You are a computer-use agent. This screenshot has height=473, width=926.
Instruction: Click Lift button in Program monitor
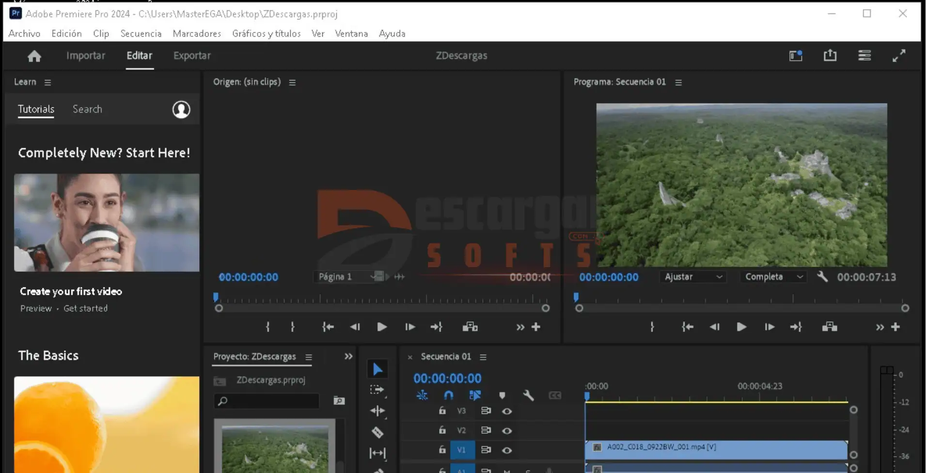tap(830, 327)
